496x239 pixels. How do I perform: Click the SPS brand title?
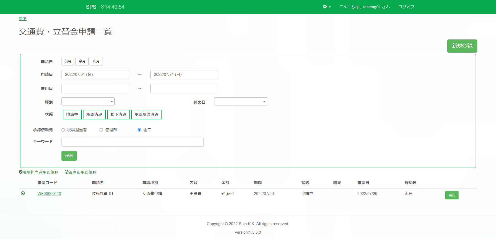tap(91, 7)
